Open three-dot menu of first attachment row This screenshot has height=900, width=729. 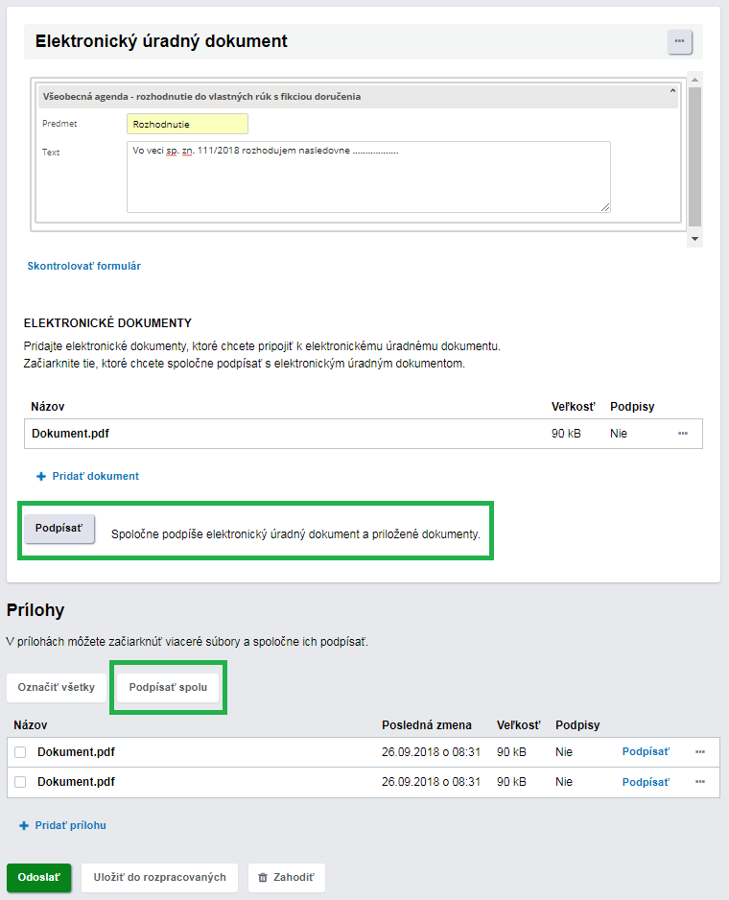pos(699,752)
